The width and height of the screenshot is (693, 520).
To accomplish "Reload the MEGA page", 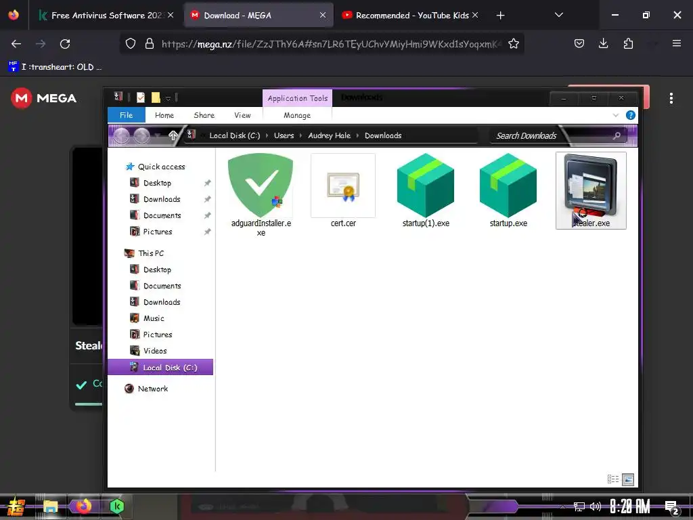I will 65,43.
